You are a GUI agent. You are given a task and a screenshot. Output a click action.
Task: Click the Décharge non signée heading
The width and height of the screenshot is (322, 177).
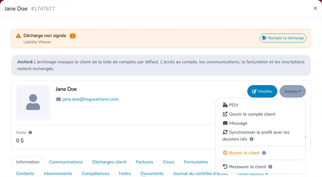coord(45,36)
